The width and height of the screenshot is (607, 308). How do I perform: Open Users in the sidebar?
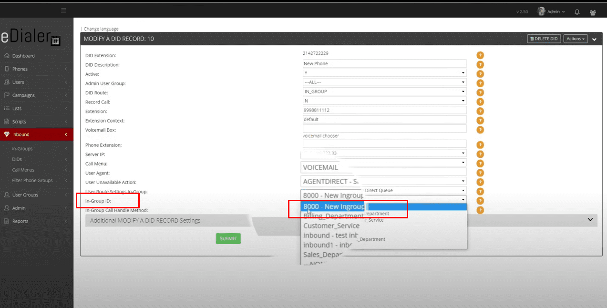coord(36,82)
